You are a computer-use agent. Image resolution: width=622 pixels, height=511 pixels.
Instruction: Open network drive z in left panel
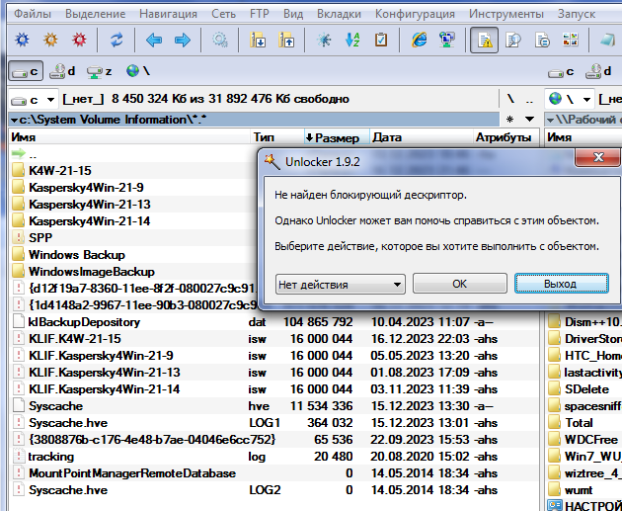(x=99, y=72)
